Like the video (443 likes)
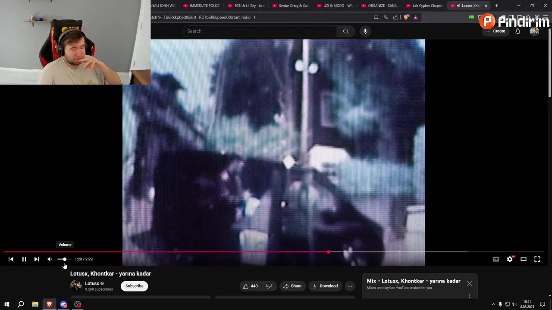The image size is (552, 310). point(250,286)
